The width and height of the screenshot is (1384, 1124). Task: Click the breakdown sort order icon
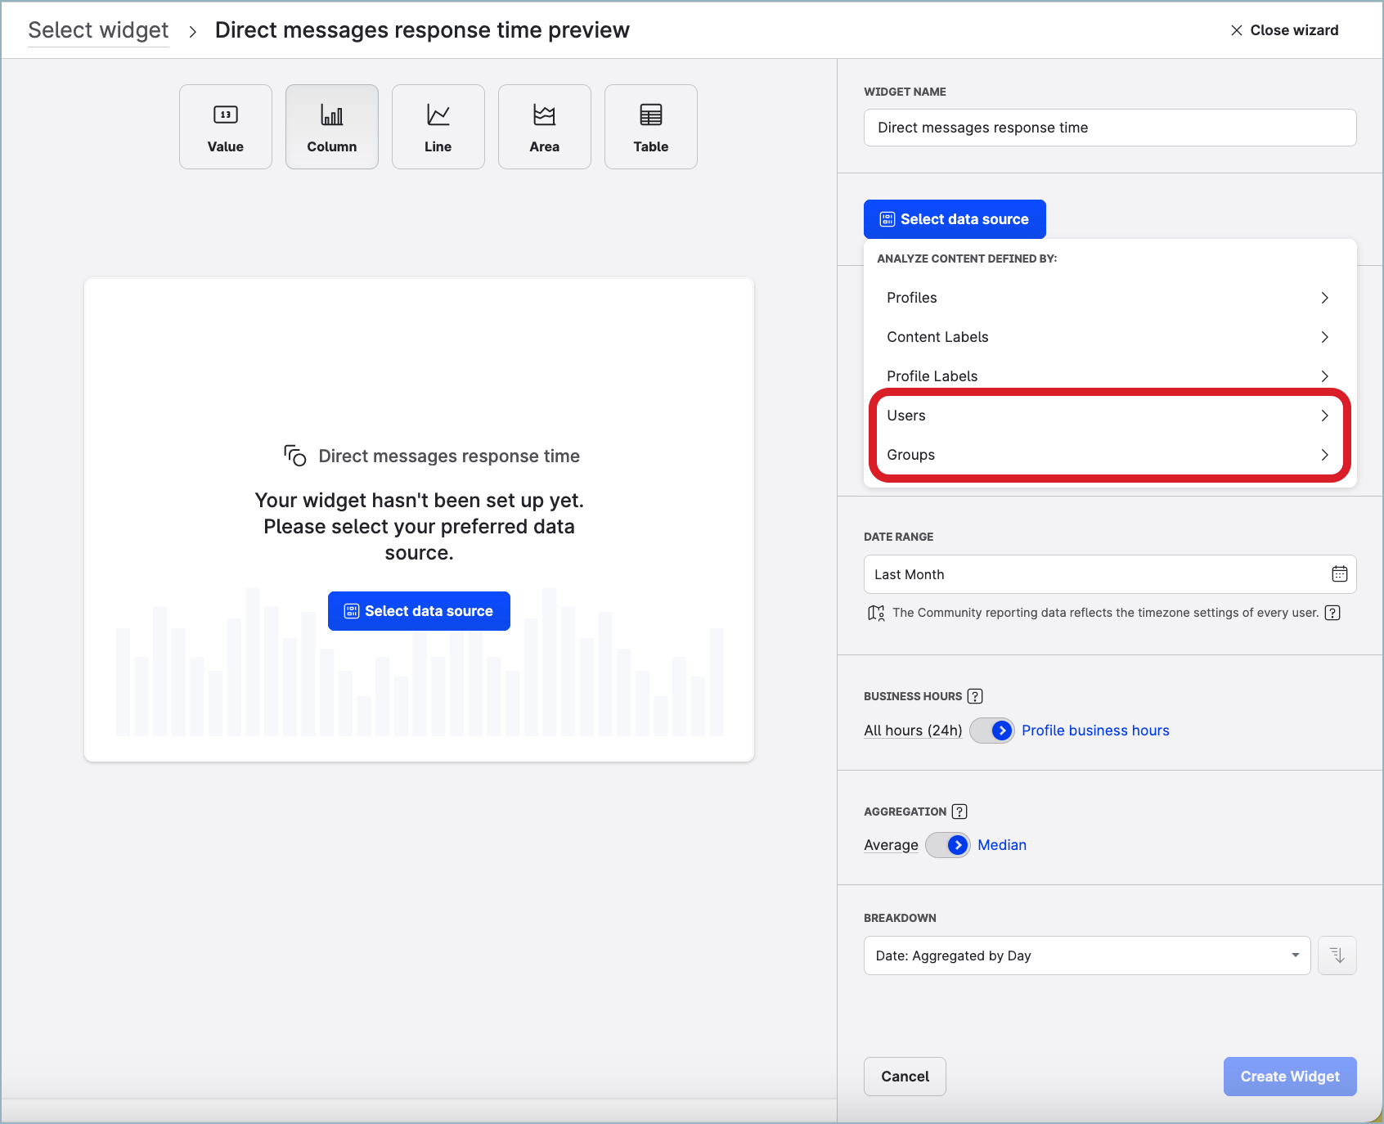(1337, 955)
